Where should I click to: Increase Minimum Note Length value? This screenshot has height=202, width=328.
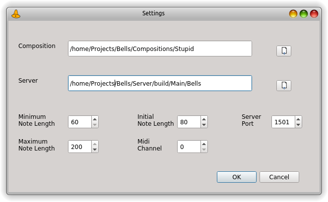[x=95, y=119]
